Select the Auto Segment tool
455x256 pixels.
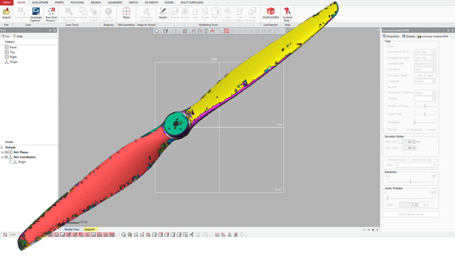[108, 13]
